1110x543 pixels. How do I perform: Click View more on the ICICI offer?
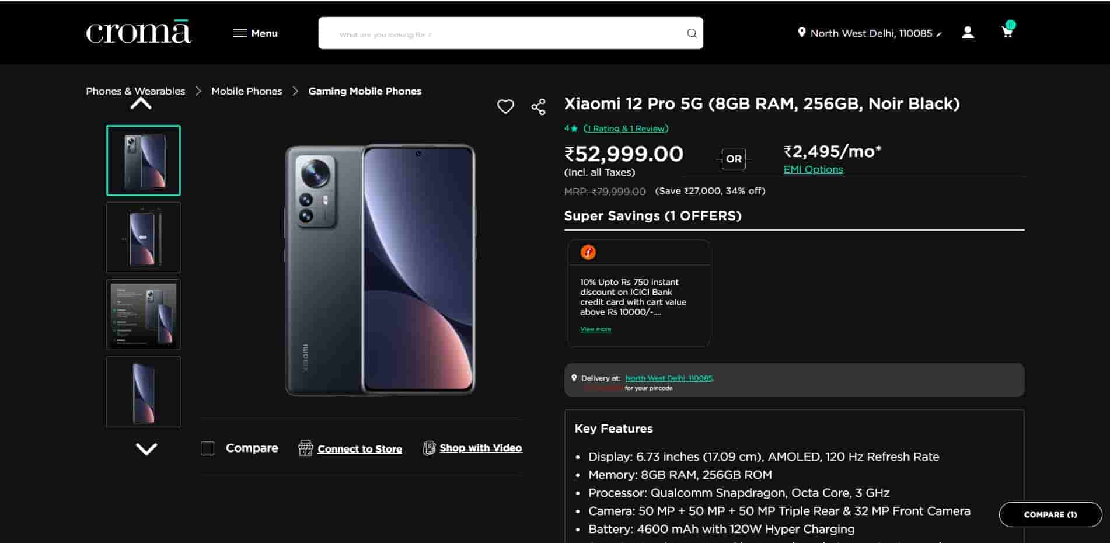[x=595, y=329]
